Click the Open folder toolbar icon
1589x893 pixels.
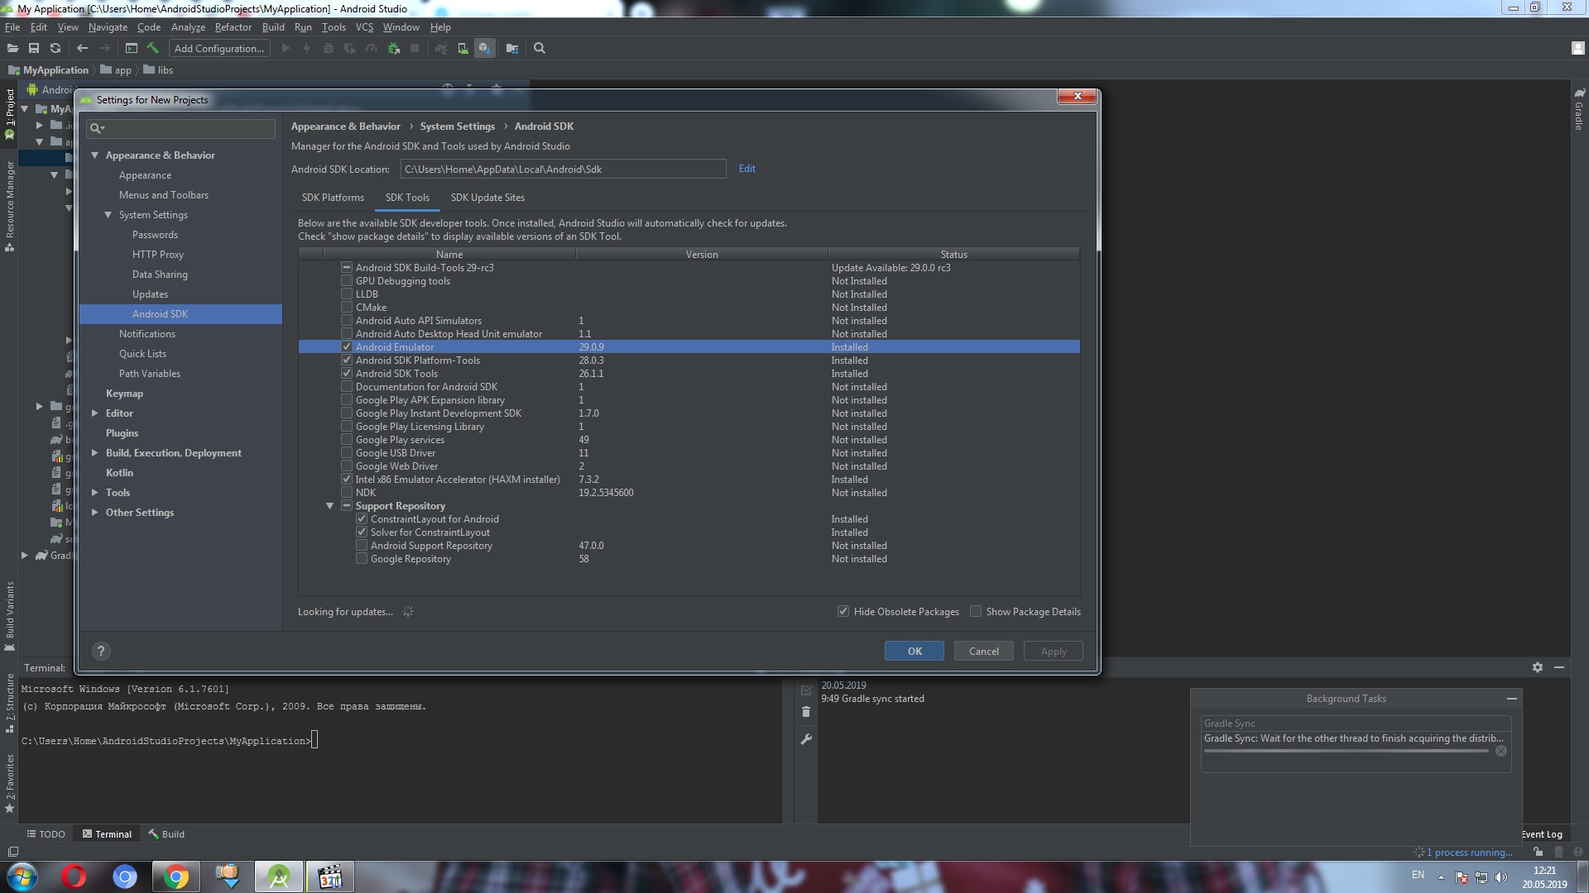coord(12,48)
